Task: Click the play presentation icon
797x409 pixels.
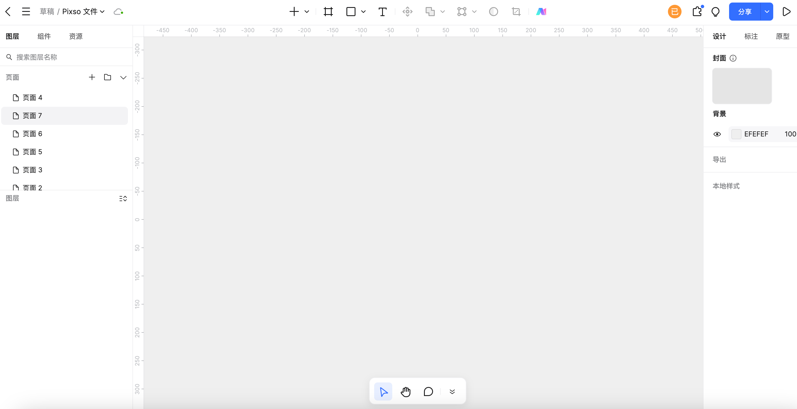Action: (786, 12)
